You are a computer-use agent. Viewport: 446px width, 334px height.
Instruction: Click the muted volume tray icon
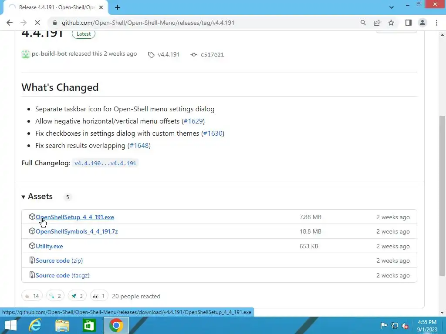click(x=405, y=326)
